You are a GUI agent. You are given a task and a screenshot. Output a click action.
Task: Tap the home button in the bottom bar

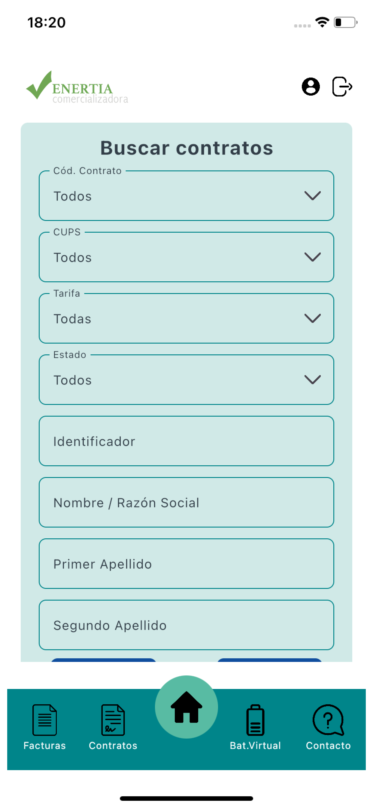pyautogui.click(x=186, y=707)
